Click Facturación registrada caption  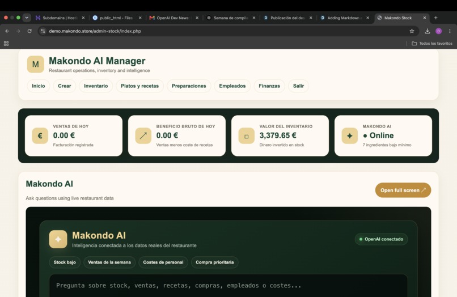(73, 145)
